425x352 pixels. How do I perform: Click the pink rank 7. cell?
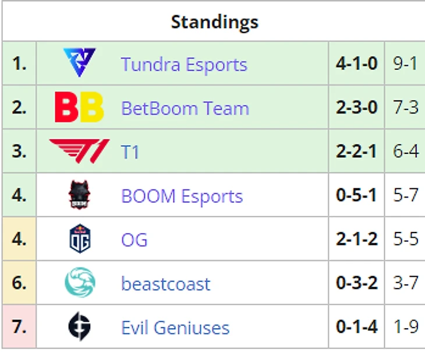(x=19, y=327)
